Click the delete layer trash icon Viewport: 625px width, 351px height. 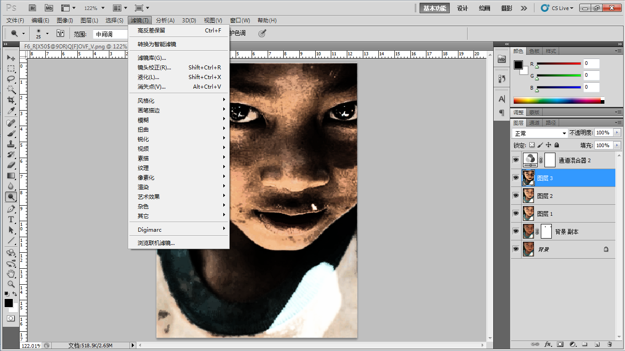coord(609,344)
